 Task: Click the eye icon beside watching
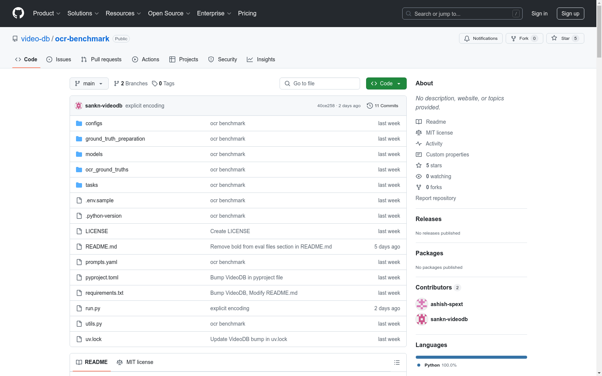(x=419, y=176)
